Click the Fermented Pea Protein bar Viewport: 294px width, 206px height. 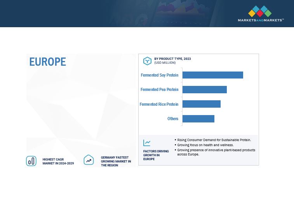[x=204, y=90]
